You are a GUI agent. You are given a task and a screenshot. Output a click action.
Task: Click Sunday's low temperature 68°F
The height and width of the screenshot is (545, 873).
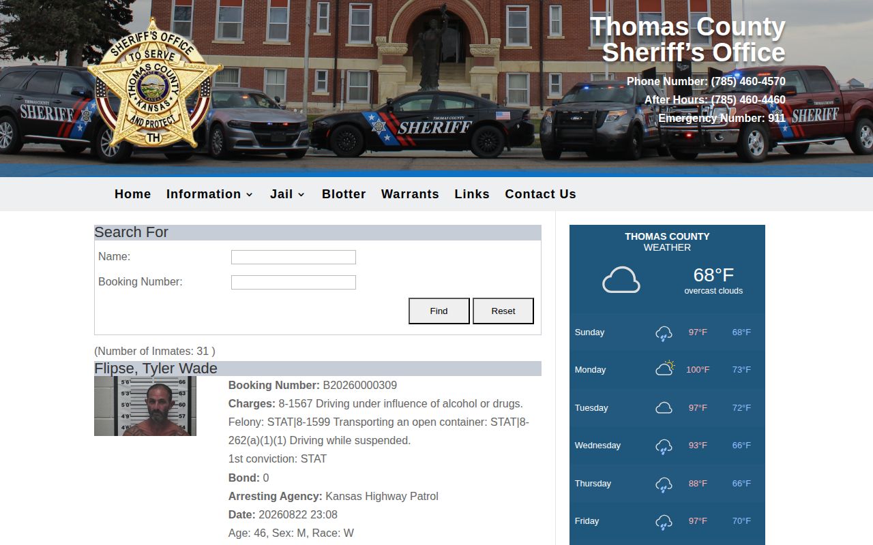pos(741,332)
